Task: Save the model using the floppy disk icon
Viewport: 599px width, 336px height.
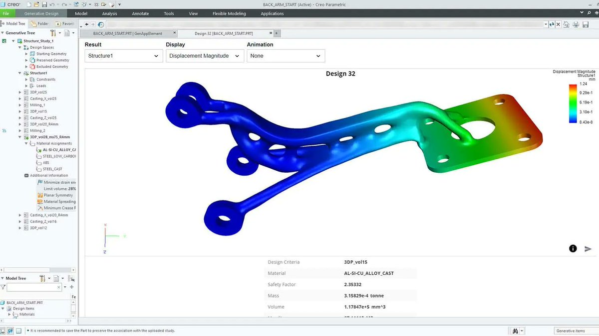Action: [44, 4]
